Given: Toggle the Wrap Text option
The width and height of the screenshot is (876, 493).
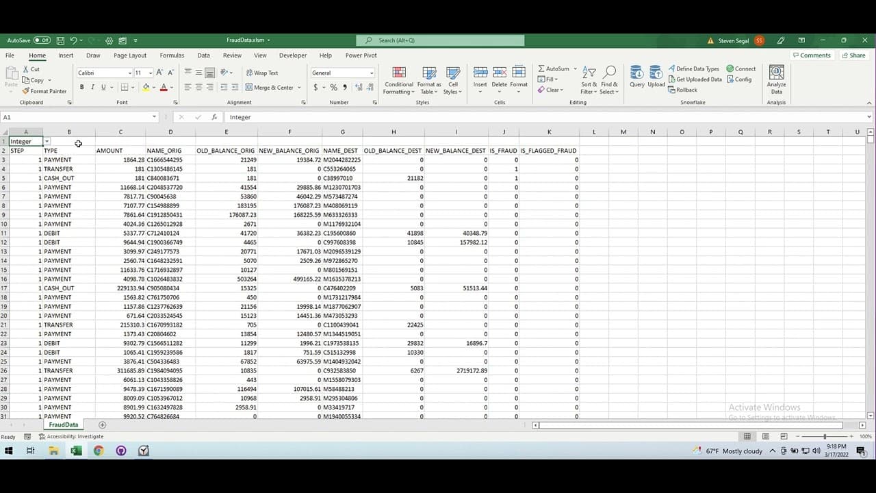Looking at the screenshot, I should tap(265, 73).
